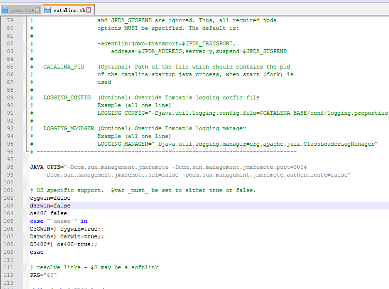Click the jmxremote.ssl=false text on line 99
This screenshot has width=389, height=289.
pos(146,175)
